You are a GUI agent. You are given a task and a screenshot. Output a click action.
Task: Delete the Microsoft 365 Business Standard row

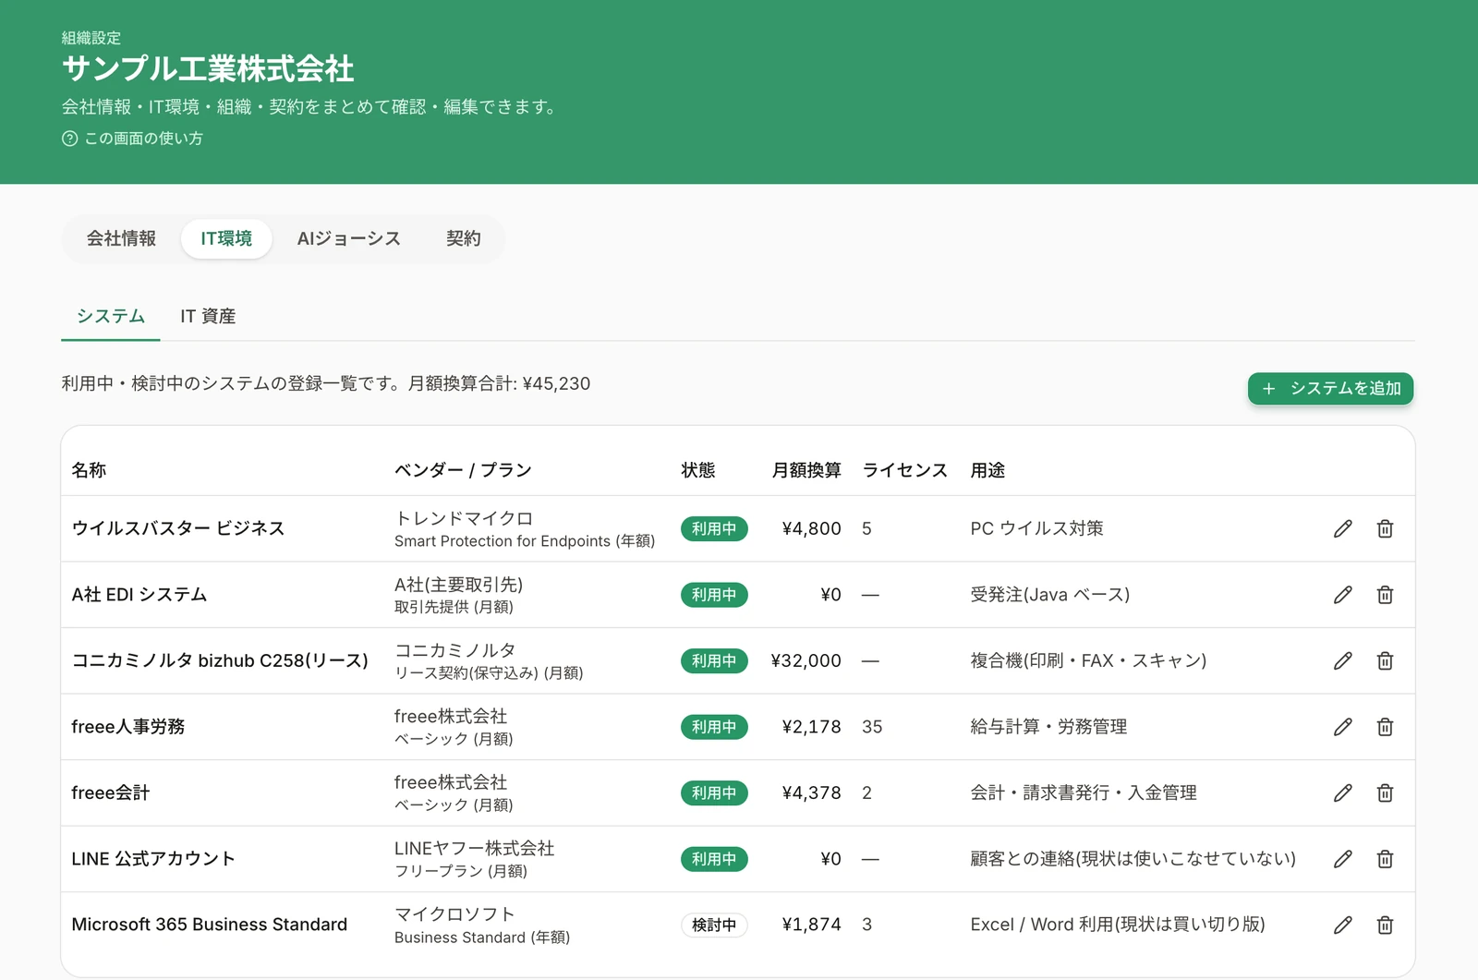tap(1385, 925)
